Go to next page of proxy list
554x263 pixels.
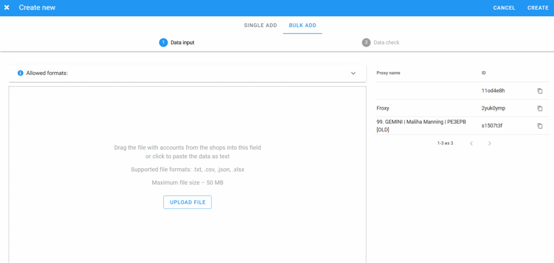489,143
